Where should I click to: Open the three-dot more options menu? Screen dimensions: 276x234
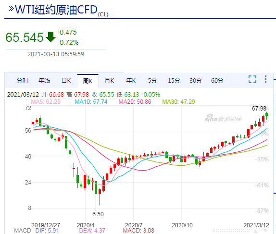pos(265,79)
